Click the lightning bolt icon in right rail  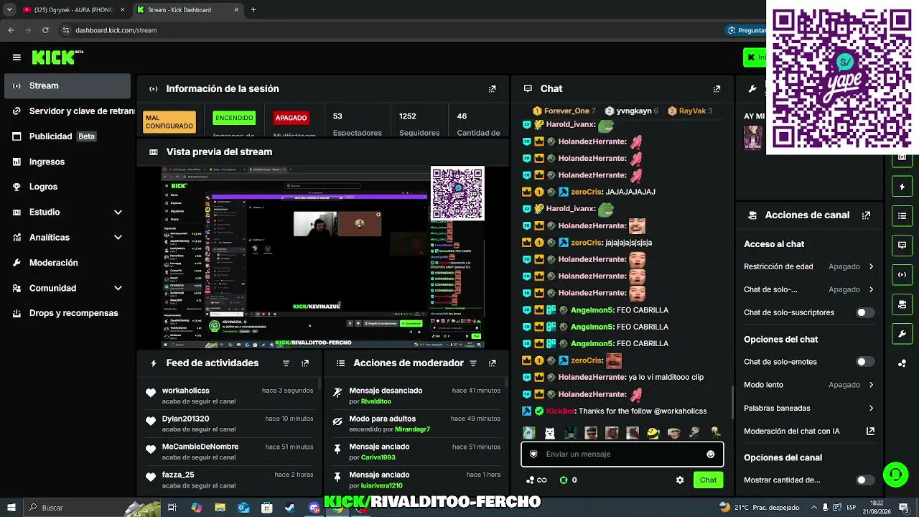pyautogui.click(x=902, y=187)
